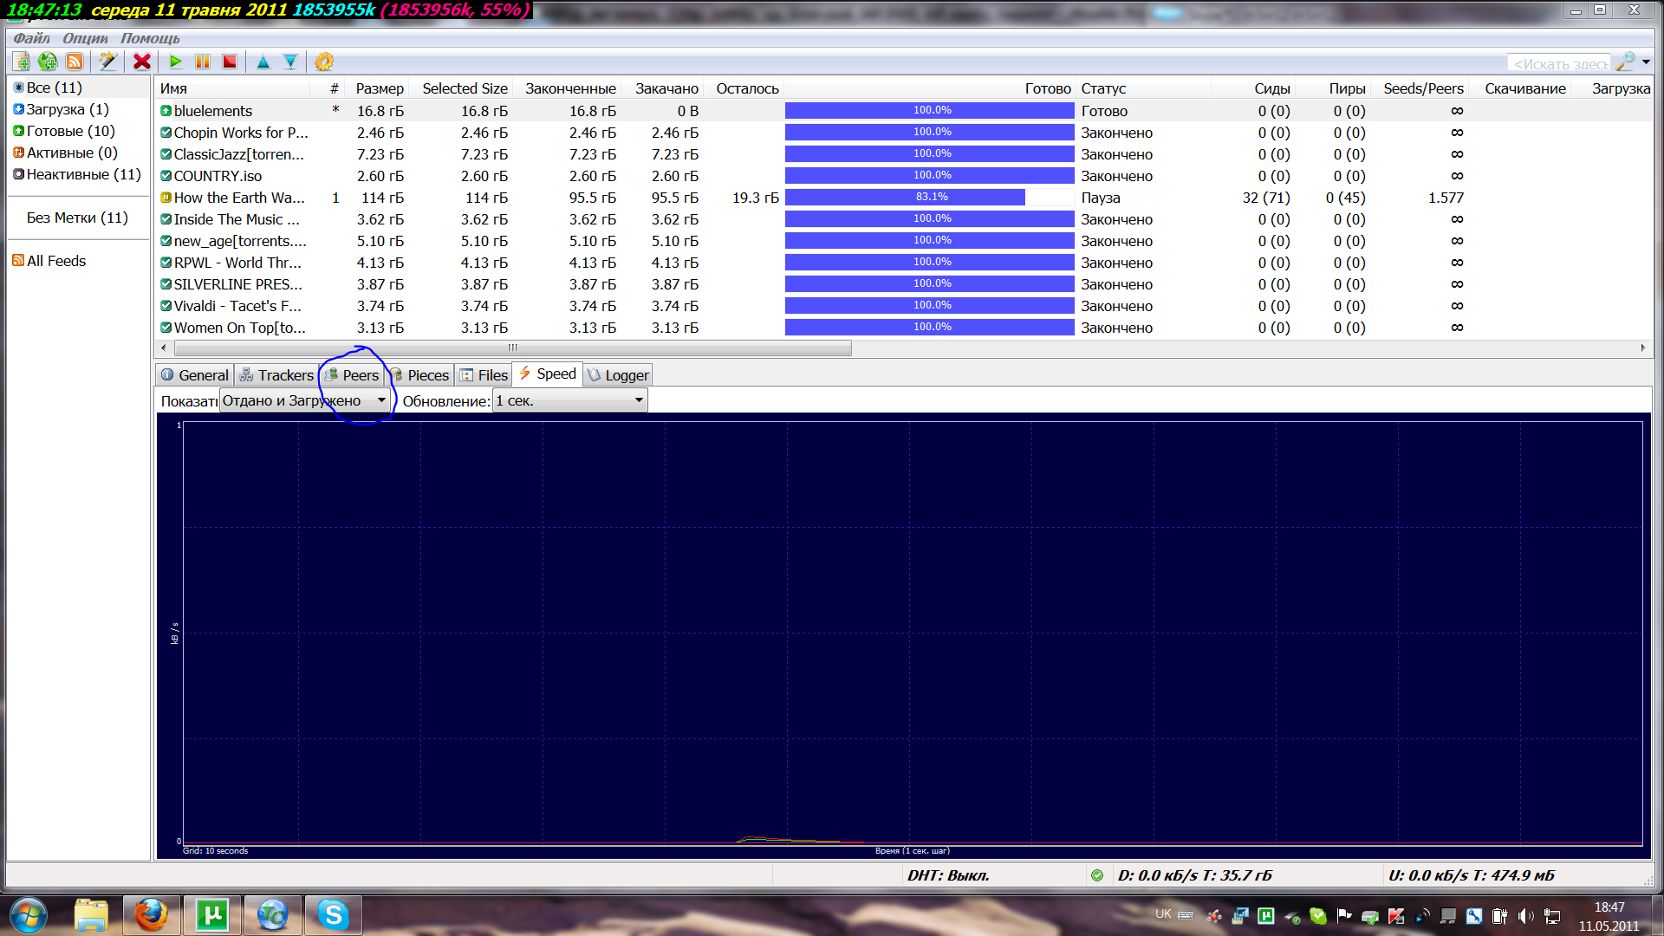1664x936 pixels.
Task: Click the green Start torrent button
Action: [x=176, y=62]
